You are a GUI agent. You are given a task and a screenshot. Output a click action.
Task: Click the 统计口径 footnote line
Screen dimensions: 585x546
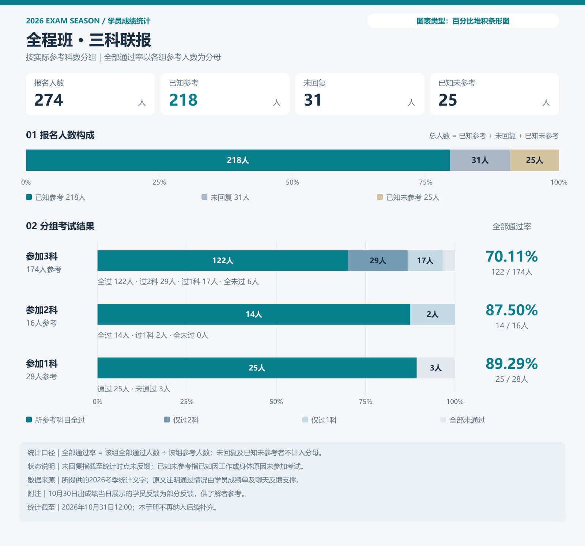[176, 453]
